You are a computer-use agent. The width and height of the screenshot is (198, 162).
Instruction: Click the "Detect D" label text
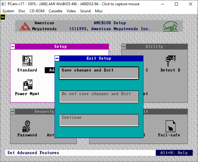[170, 70]
